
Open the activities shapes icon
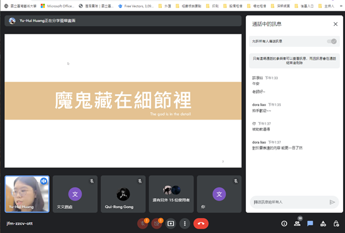click(323, 224)
